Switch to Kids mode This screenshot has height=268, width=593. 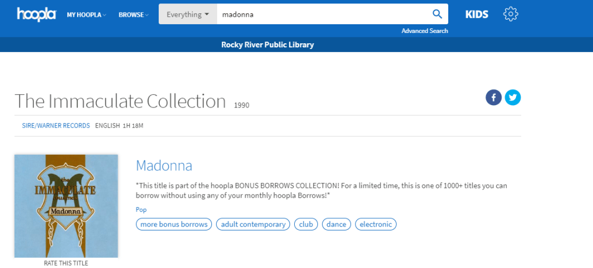pyautogui.click(x=477, y=14)
